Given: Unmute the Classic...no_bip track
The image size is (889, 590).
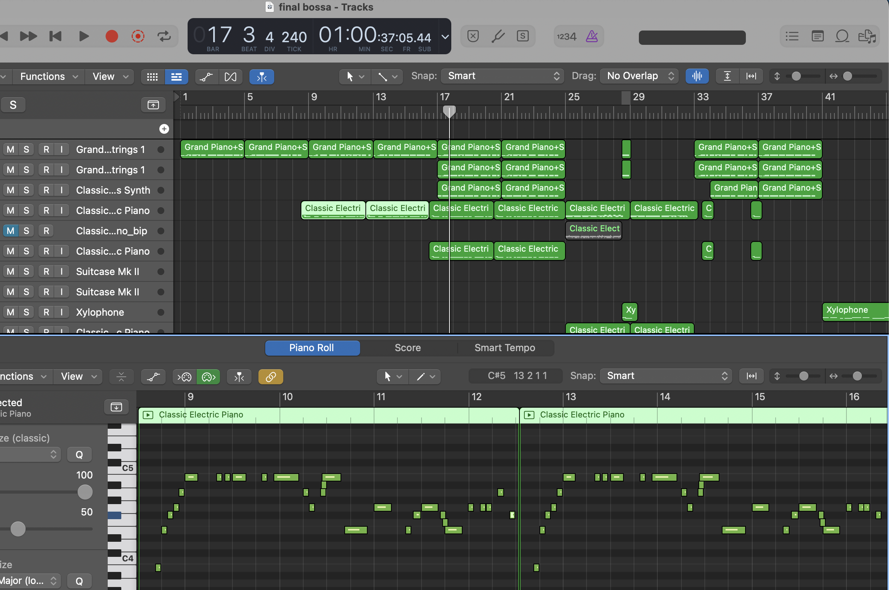Looking at the screenshot, I should pos(11,231).
